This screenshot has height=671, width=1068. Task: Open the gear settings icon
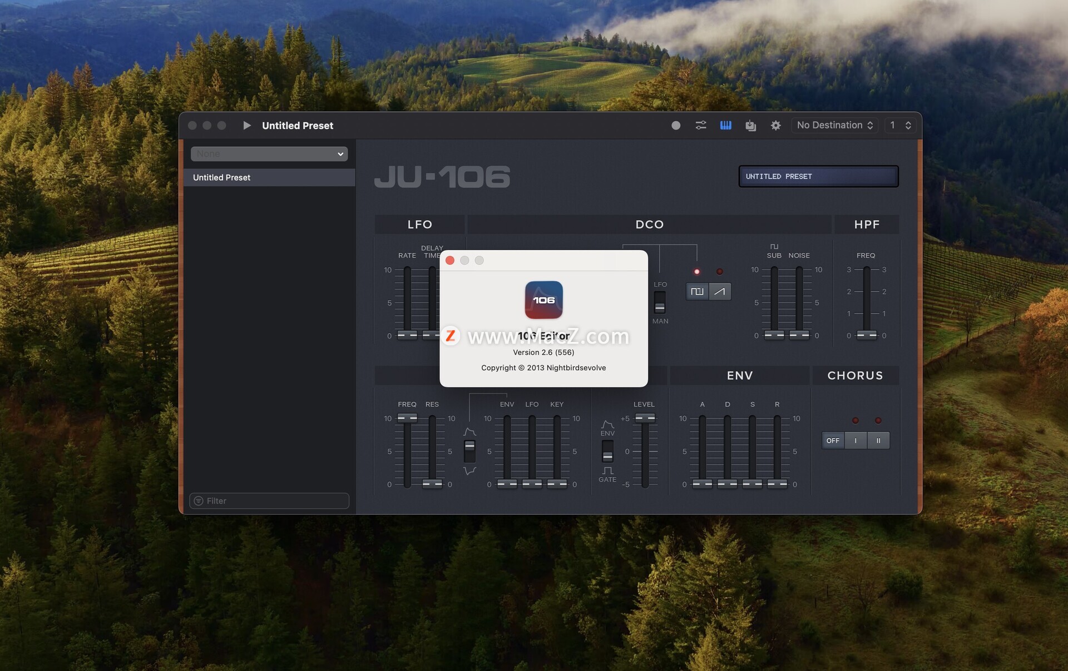775,126
